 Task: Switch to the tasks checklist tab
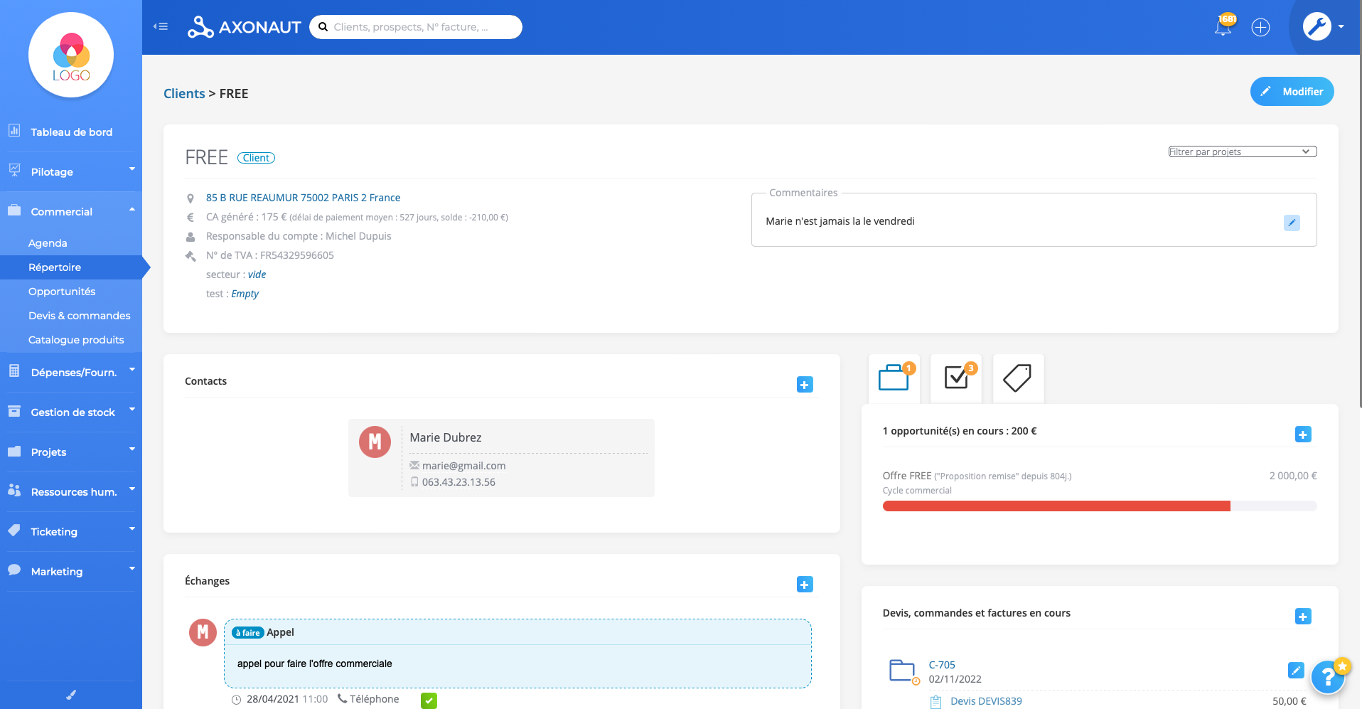[955, 378]
